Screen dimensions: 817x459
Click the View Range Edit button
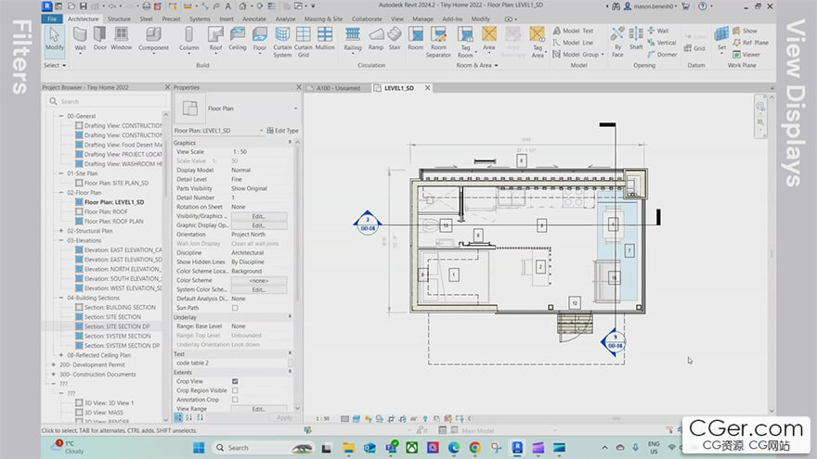point(259,409)
